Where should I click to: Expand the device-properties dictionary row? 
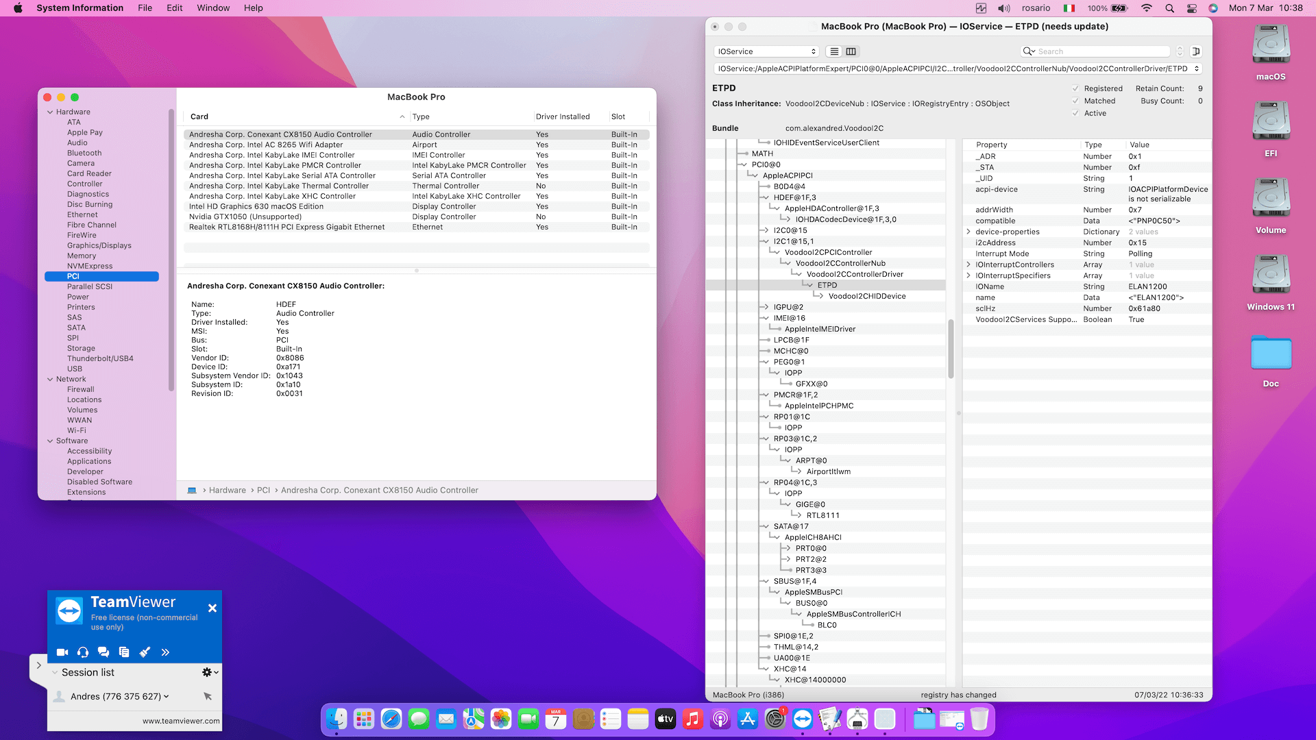pos(968,232)
